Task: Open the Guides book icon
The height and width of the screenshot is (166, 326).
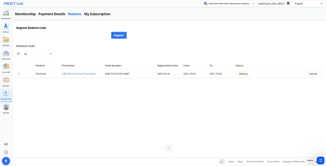Action: pos(321,160)
